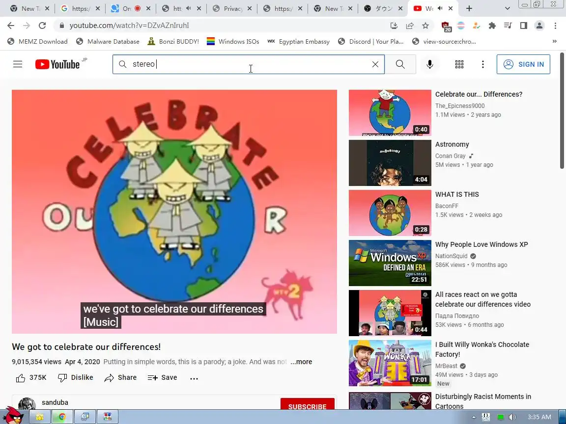Switch to the ダウン tab

383,8
